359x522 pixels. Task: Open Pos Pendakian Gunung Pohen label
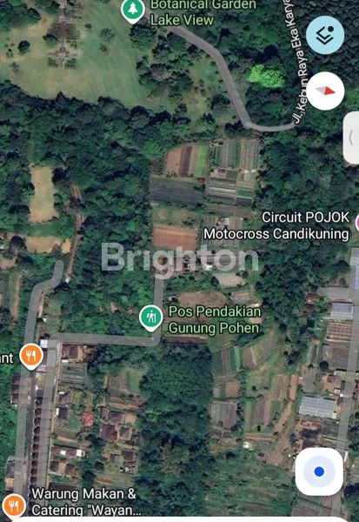pyautogui.click(x=215, y=319)
